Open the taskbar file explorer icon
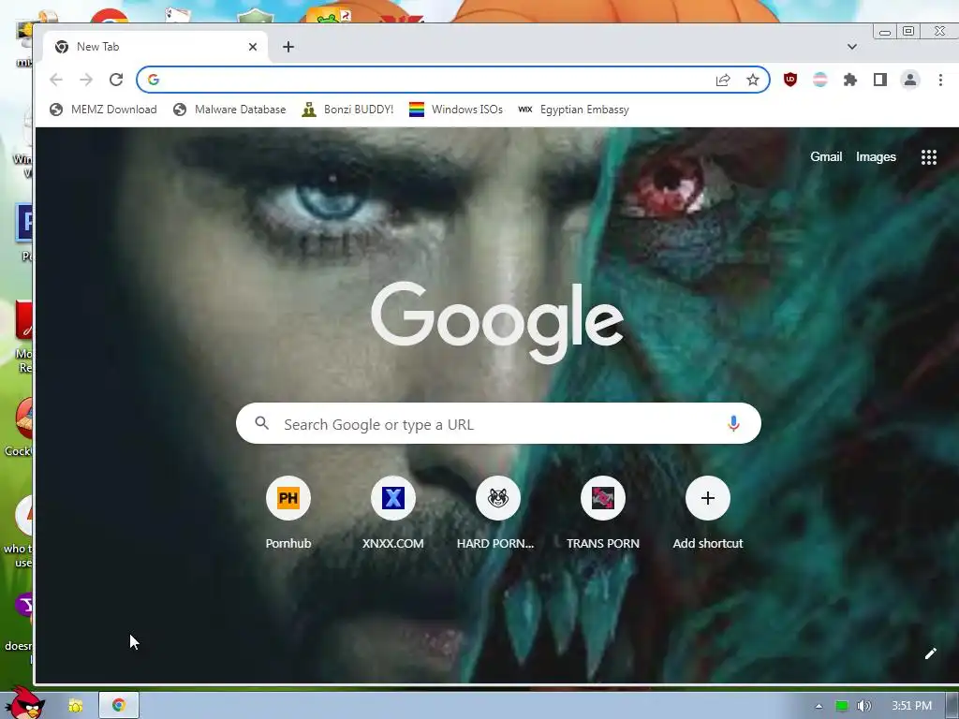 75,706
